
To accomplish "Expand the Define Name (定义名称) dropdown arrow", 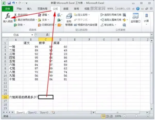I will click(89, 15).
